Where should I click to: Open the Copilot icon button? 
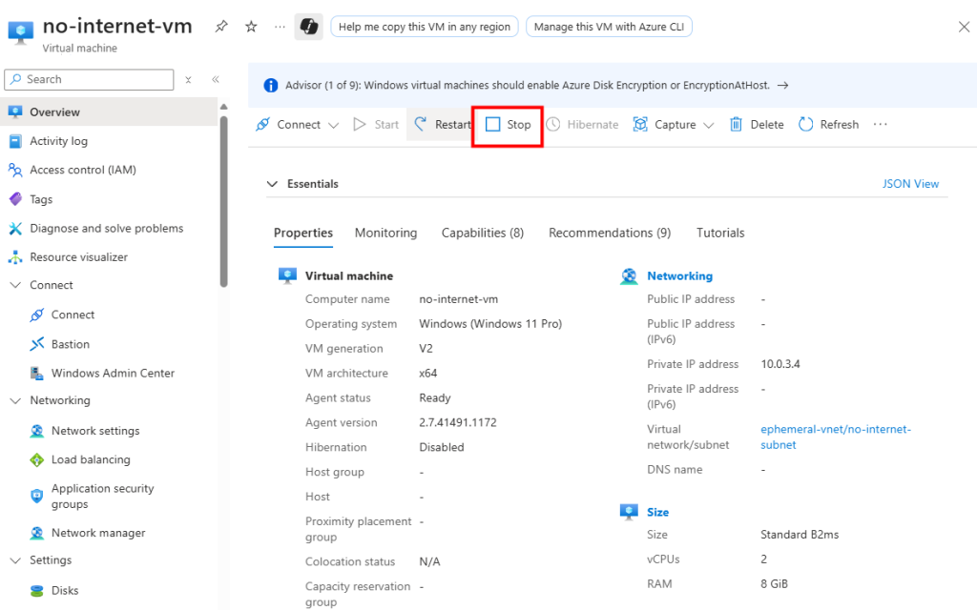tap(308, 27)
